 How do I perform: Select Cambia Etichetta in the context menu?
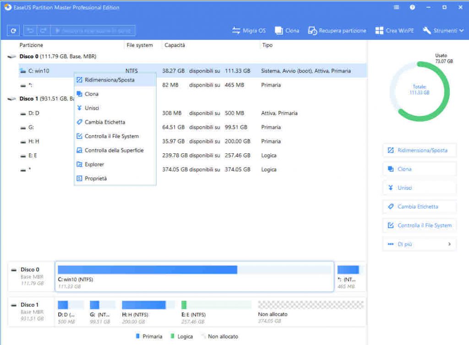pyautogui.click(x=105, y=122)
